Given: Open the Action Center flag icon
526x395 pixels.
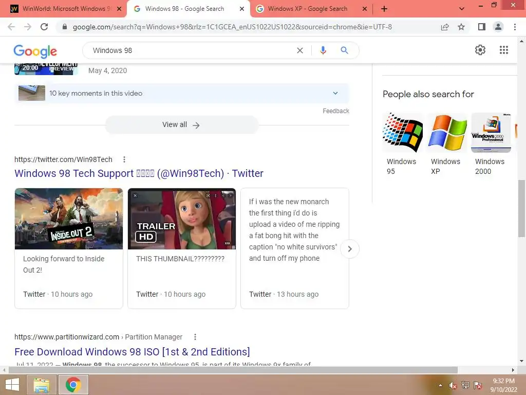Looking at the screenshot, I should pyautogui.click(x=478, y=385).
